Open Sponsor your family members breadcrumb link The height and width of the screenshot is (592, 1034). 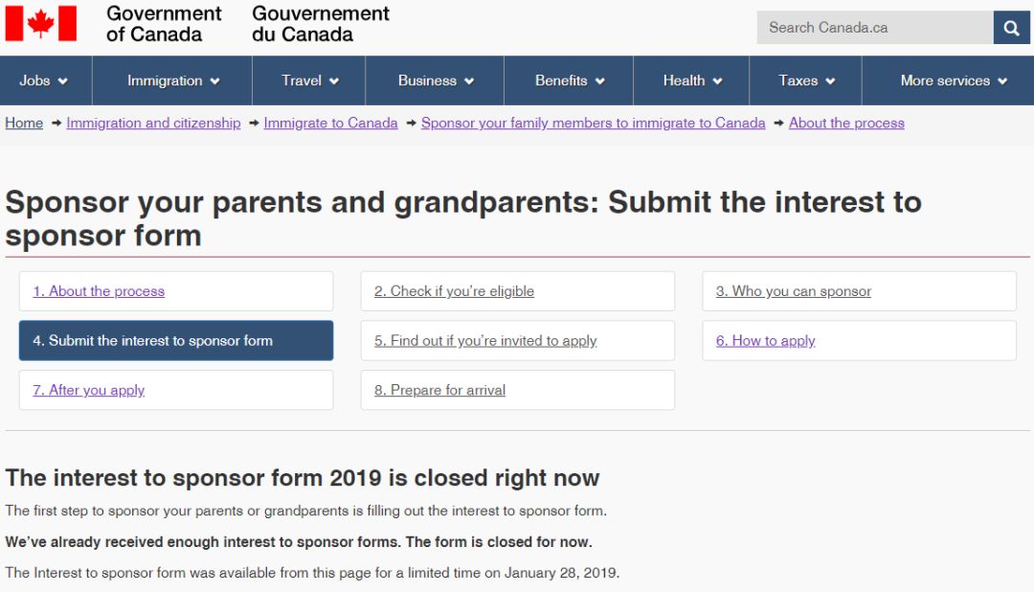coord(593,123)
